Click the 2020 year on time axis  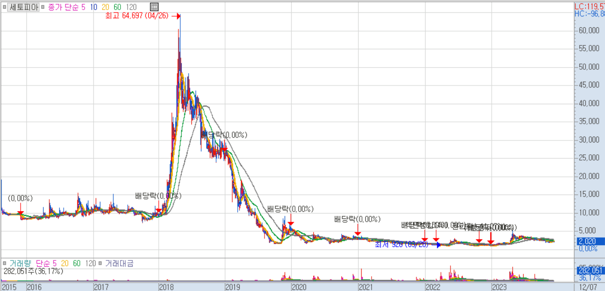pos(299,287)
